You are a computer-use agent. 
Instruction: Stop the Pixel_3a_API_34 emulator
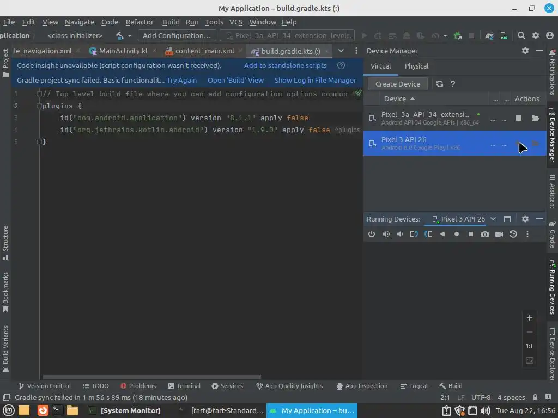(x=519, y=118)
